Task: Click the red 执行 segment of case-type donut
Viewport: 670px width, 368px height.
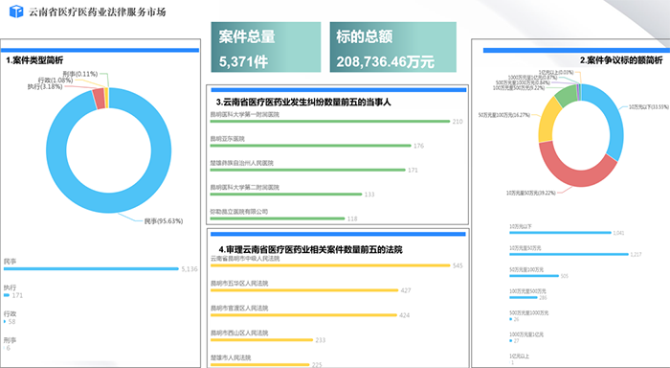Action: tap(99, 99)
